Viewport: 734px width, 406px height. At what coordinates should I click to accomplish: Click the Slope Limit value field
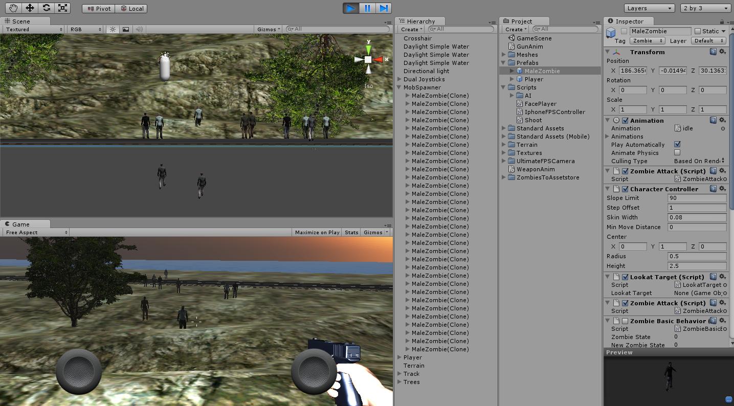697,198
